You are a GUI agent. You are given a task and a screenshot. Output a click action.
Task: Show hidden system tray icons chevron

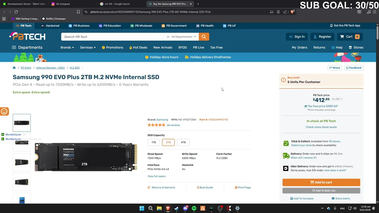point(322,208)
